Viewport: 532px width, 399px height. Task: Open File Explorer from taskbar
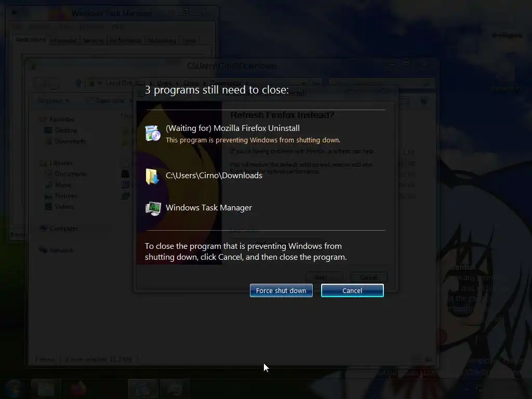[46, 389]
